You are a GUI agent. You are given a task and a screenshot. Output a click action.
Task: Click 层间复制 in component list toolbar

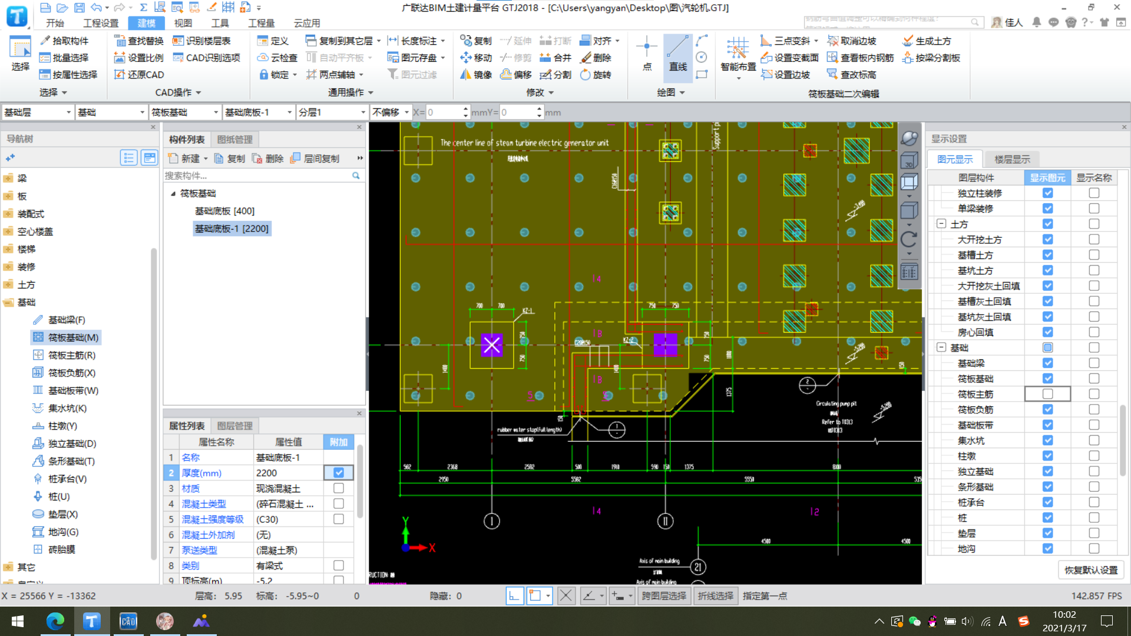click(315, 158)
